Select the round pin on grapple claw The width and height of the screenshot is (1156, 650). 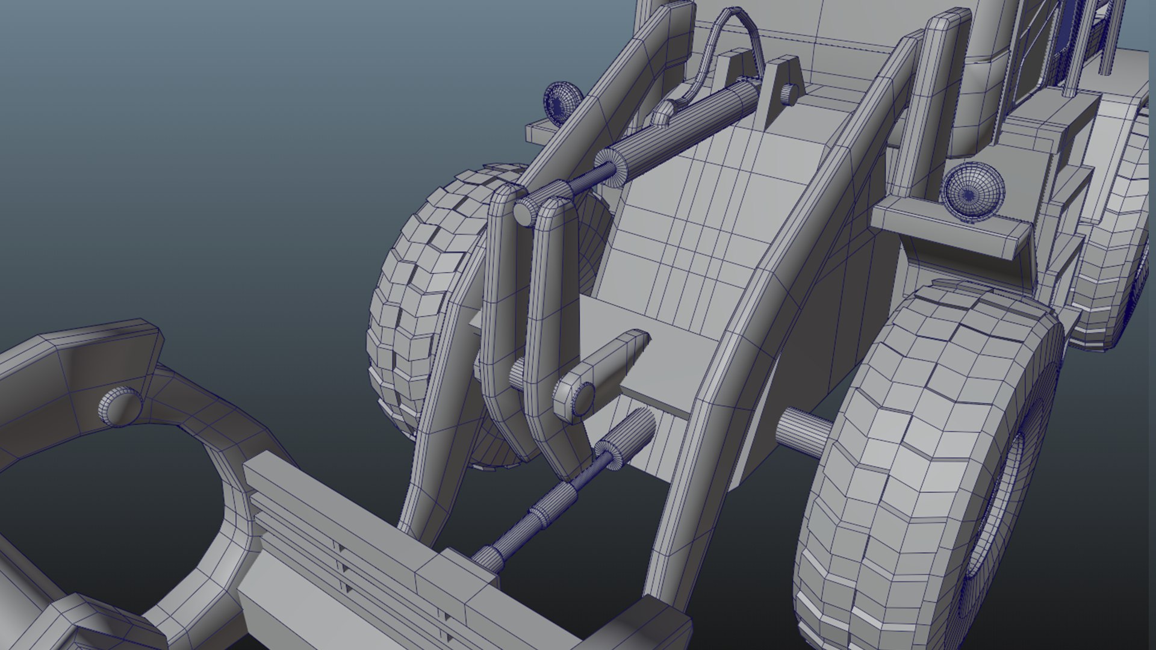pyautogui.click(x=121, y=407)
